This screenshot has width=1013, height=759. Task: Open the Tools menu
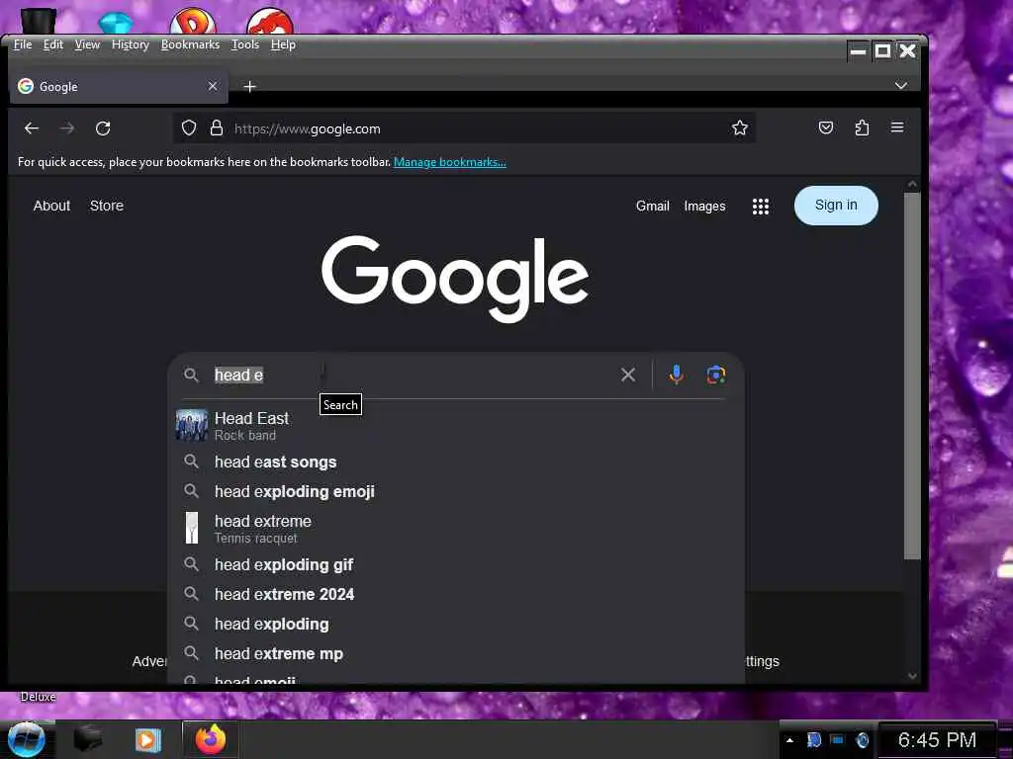coord(245,44)
